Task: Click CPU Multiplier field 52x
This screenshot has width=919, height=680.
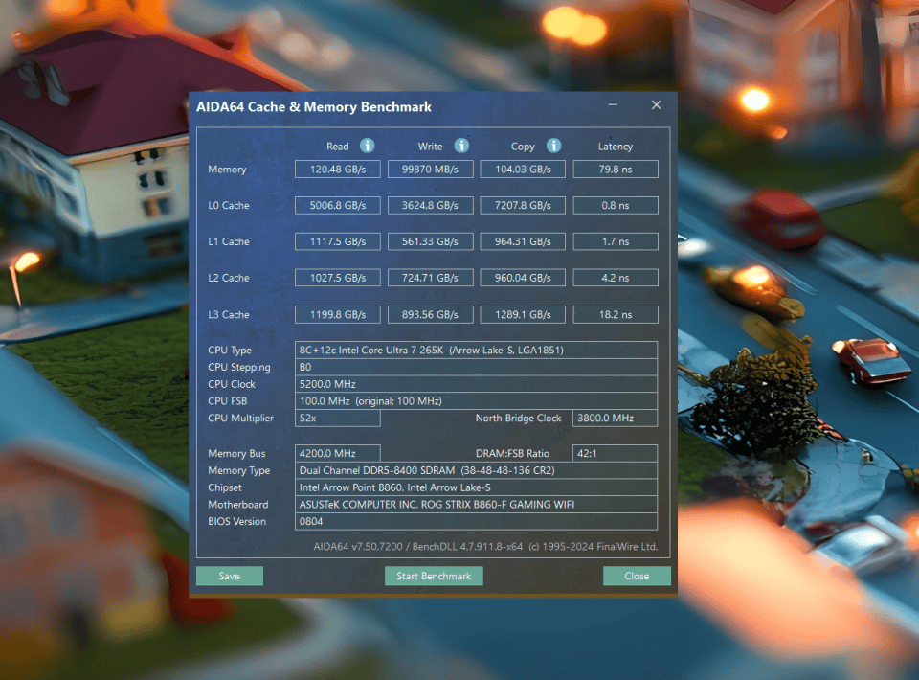Action: (x=338, y=418)
